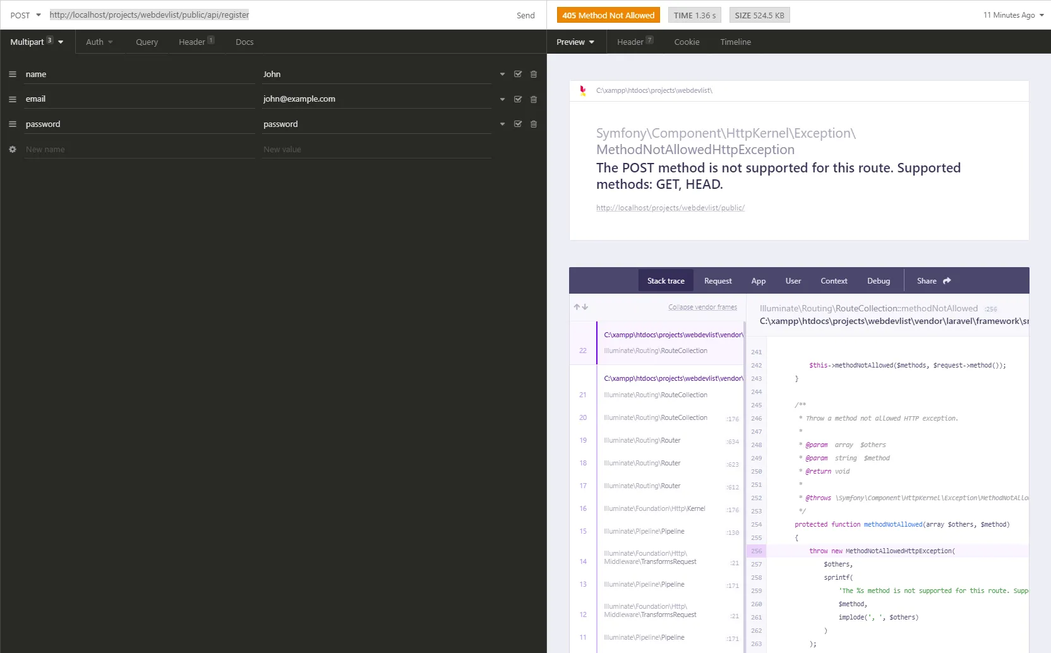The height and width of the screenshot is (653, 1051).
Task: Click the up/down frame navigation arrows
Action: click(580, 307)
